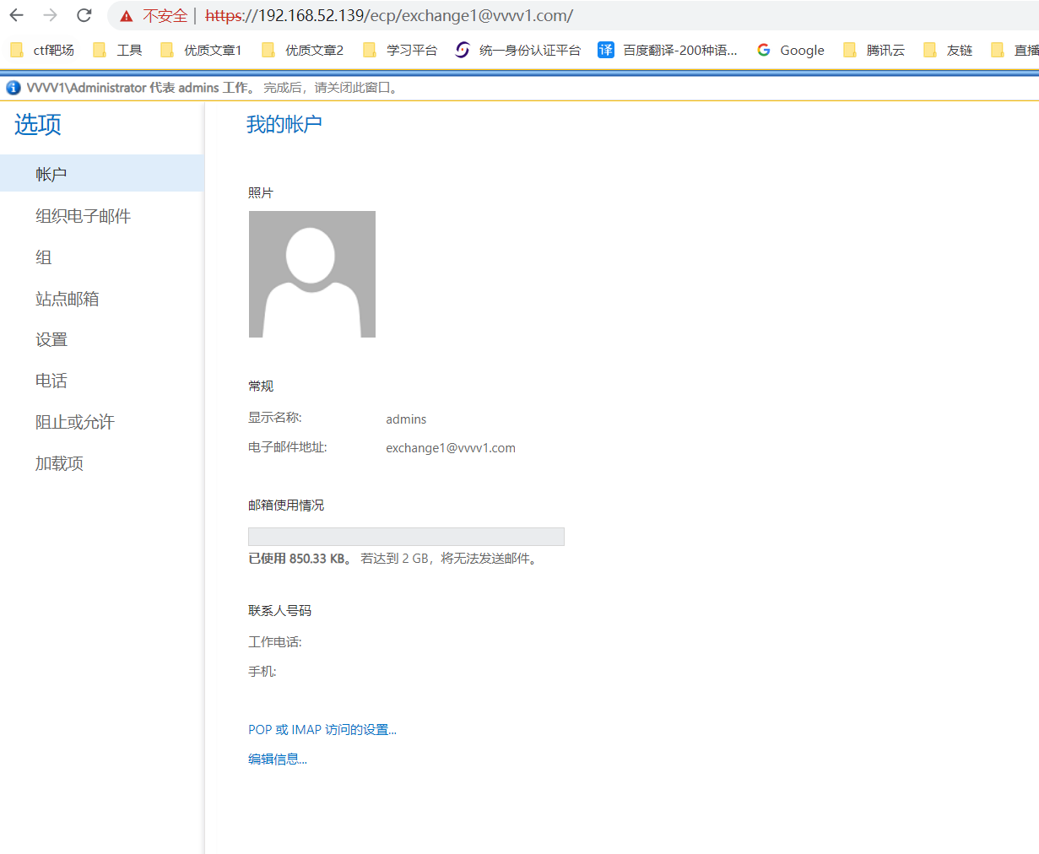Expand the 学习平台 bookmark folder

coord(400,50)
